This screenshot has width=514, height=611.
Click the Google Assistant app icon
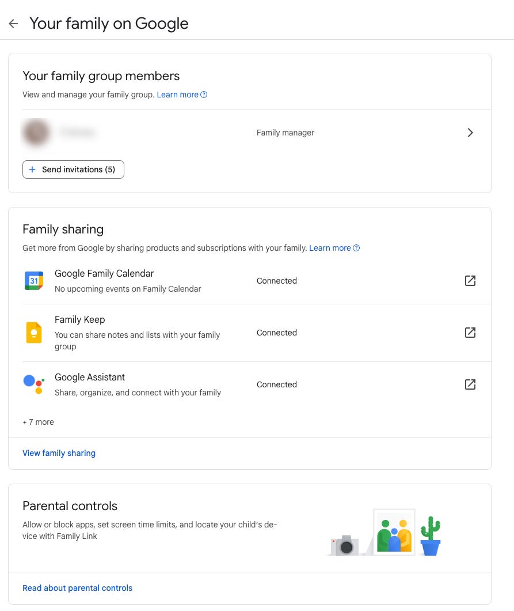point(34,384)
